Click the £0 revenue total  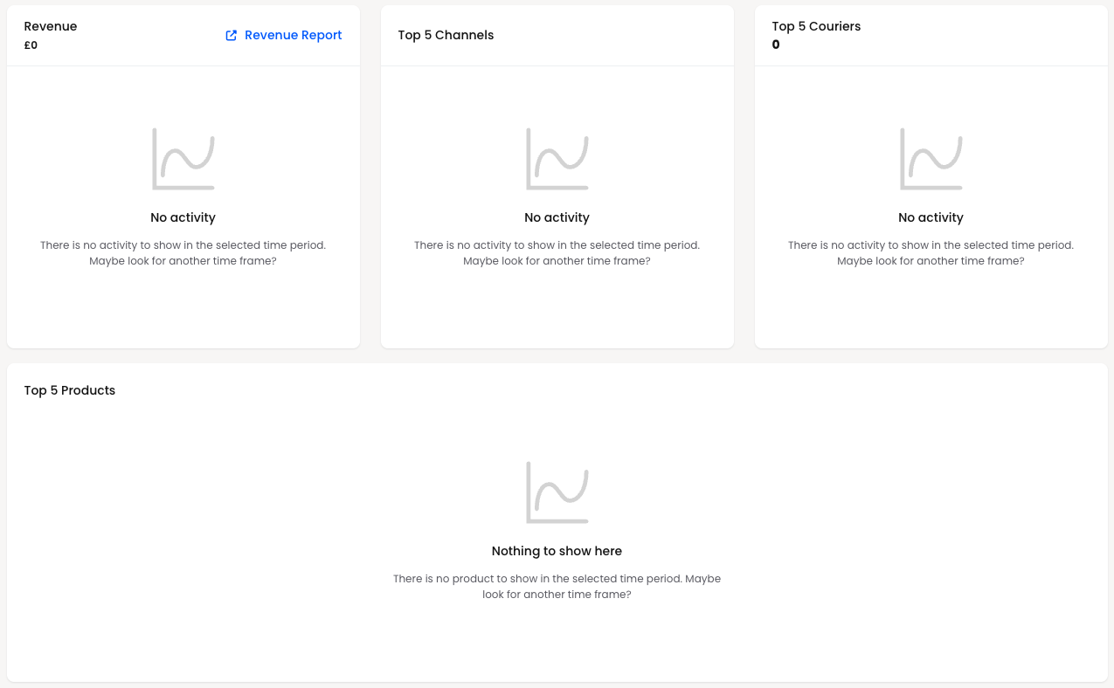(x=31, y=45)
